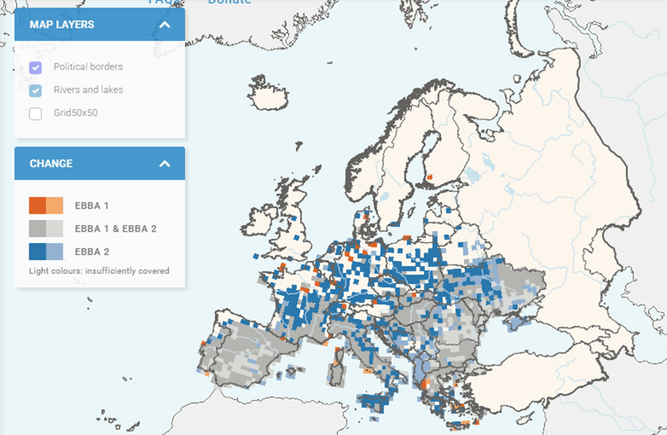667x435 pixels.
Task: Click the EBBA 2 legend label
Action: coord(92,252)
